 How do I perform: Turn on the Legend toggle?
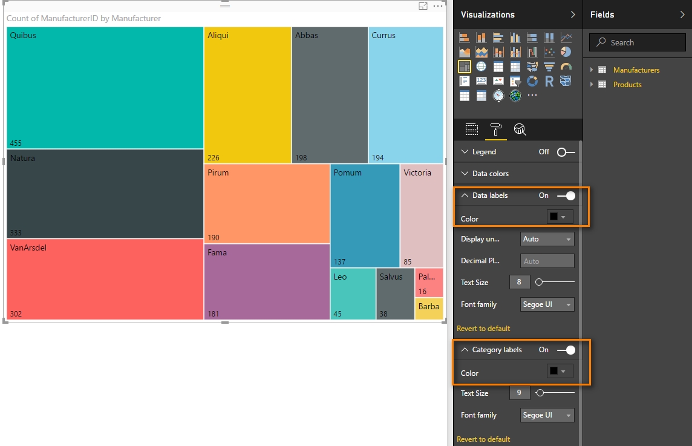click(x=566, y=152)
